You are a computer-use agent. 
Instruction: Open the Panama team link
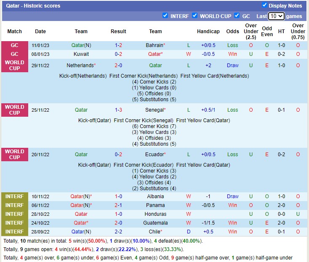155,205
